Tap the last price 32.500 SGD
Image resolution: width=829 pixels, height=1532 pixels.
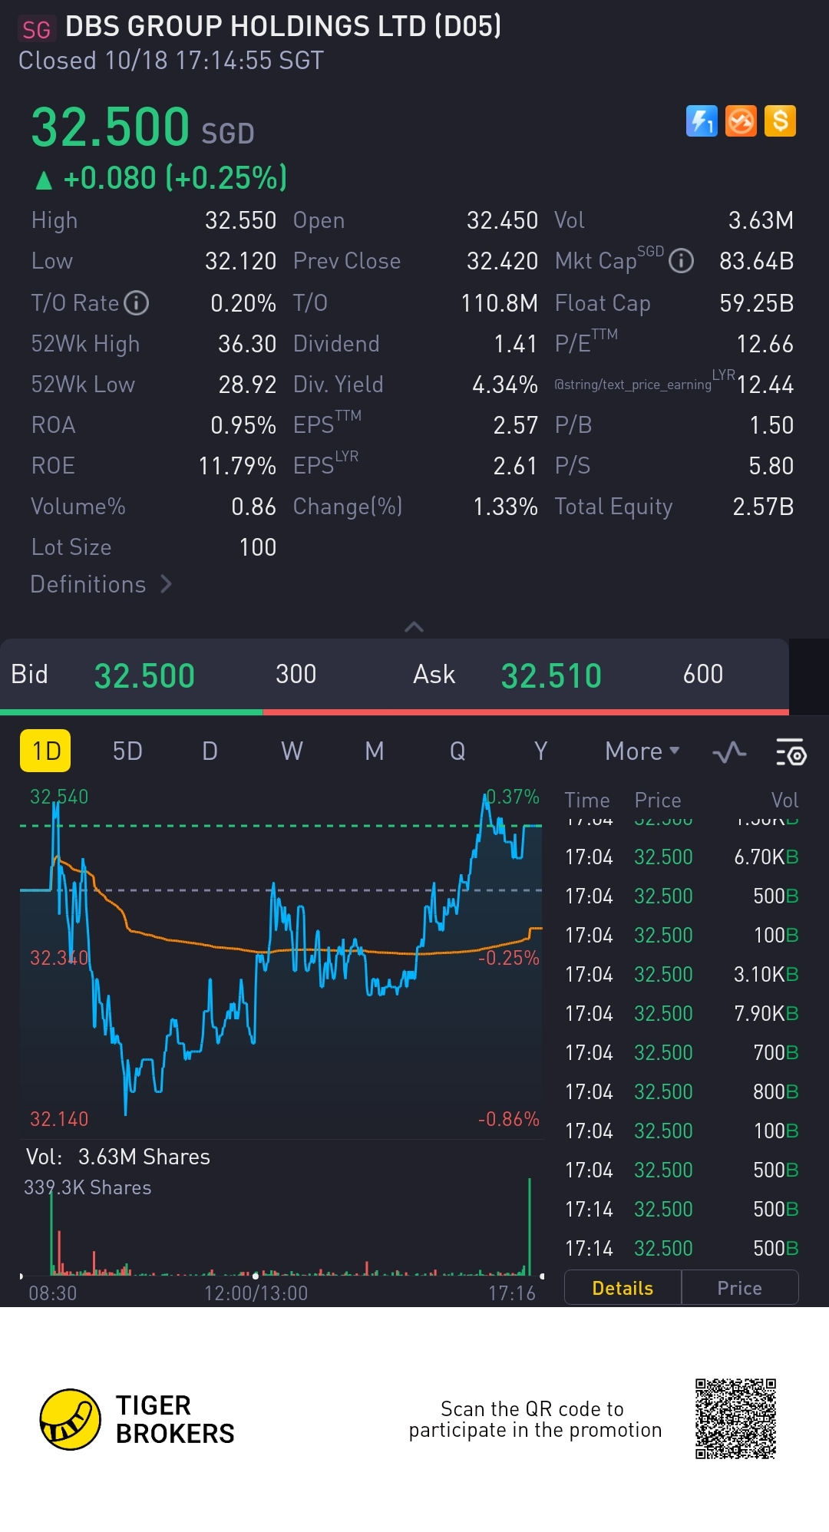pyautogui.click(x=143, y=127)
